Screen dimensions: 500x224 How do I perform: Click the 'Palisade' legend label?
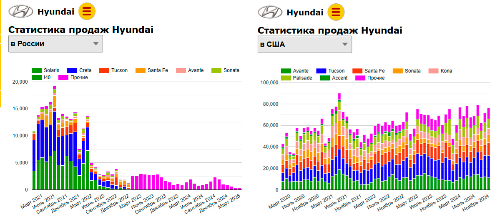pyautogui.click(x=303, y=77)
